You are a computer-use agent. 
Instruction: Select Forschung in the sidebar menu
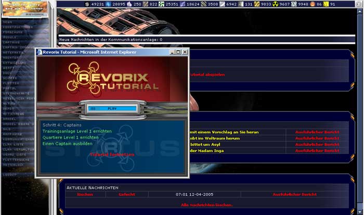point(12,32)
